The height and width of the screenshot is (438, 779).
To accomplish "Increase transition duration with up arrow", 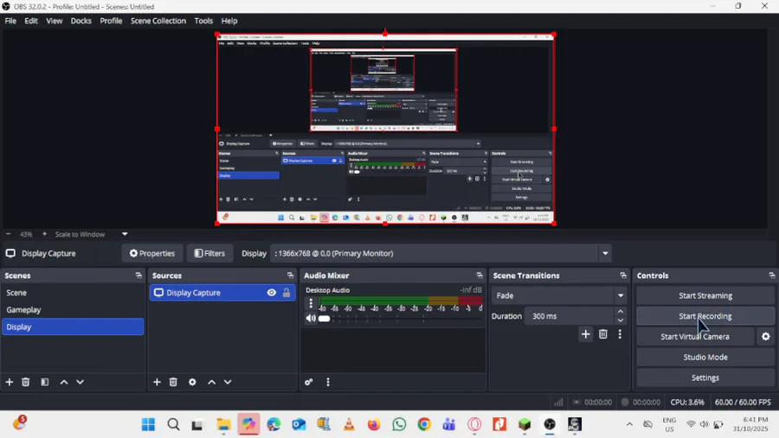I will (621, 312).
